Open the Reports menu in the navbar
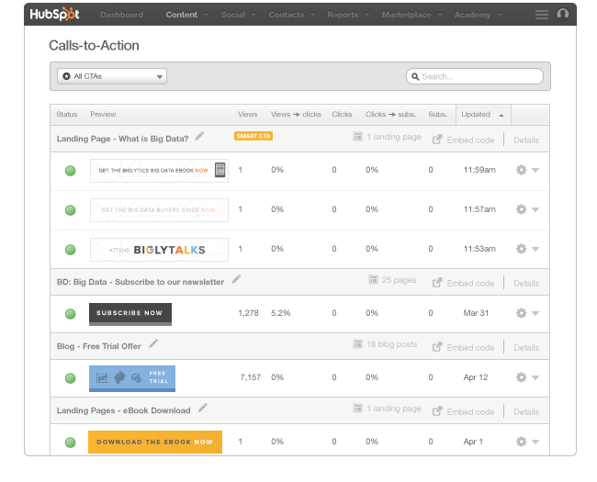This screenshot has width=597, height=482. point(348,15)
